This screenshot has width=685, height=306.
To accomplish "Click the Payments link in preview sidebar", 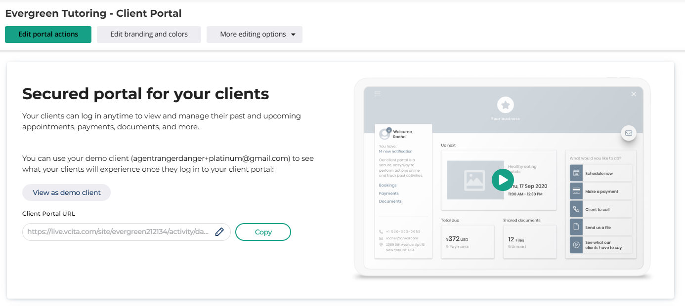I will [x=389, y=193].
